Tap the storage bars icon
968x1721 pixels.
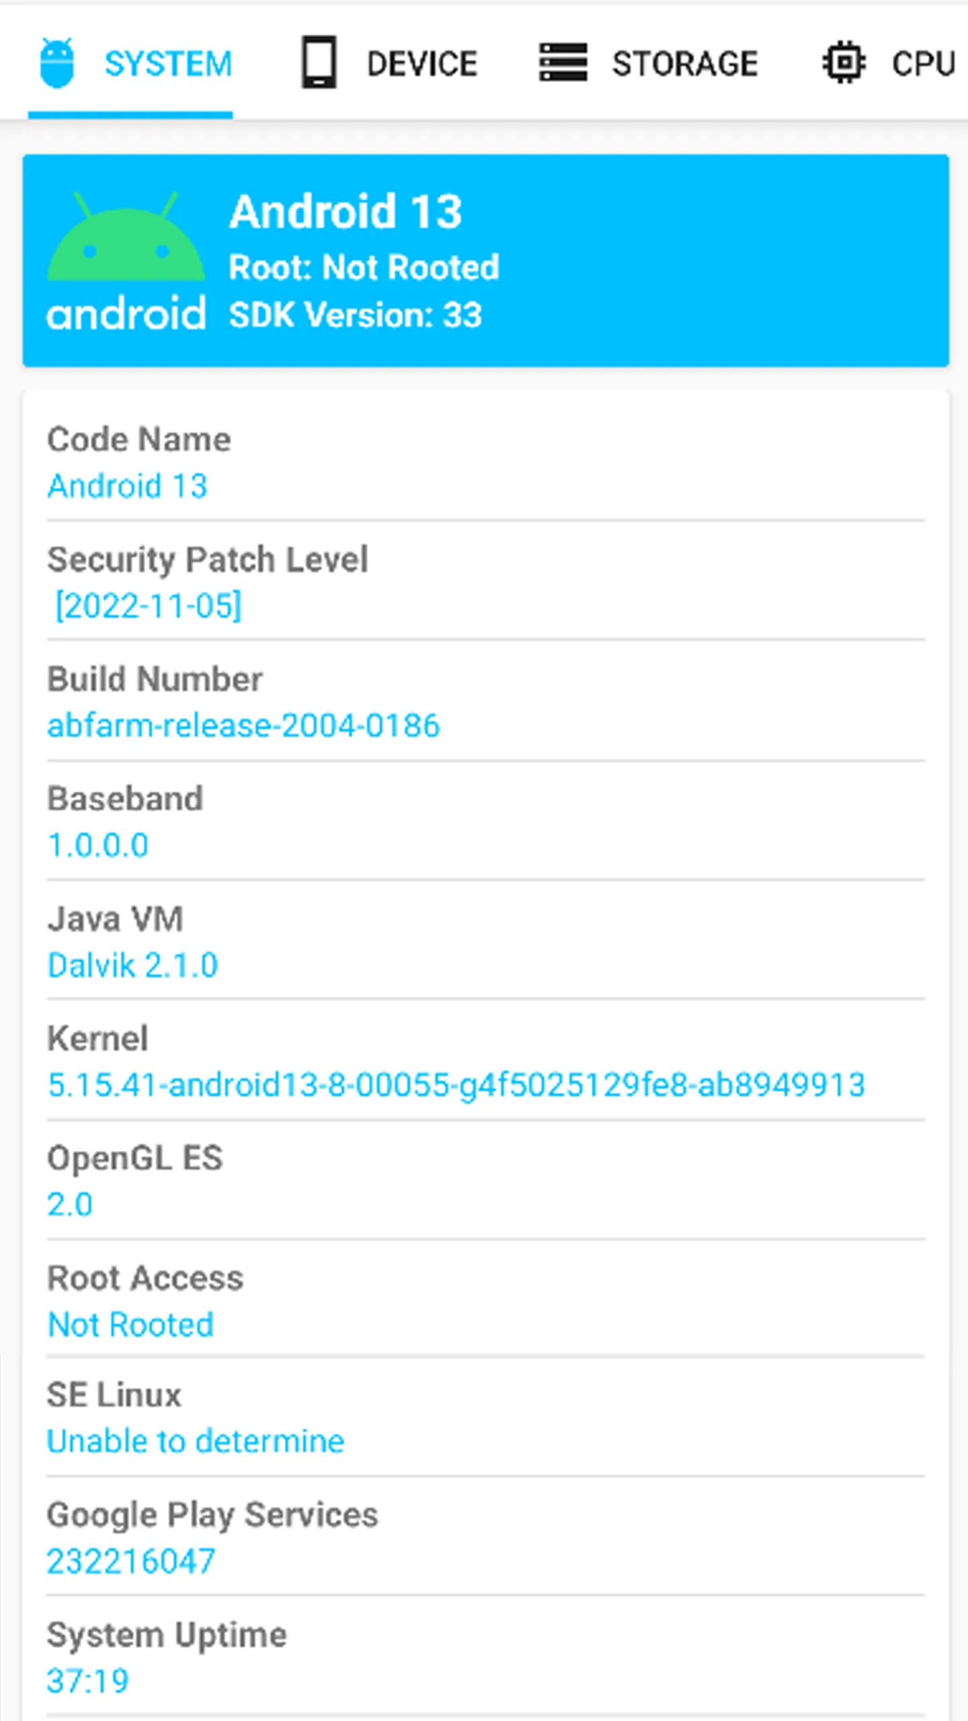coord(563,63)
